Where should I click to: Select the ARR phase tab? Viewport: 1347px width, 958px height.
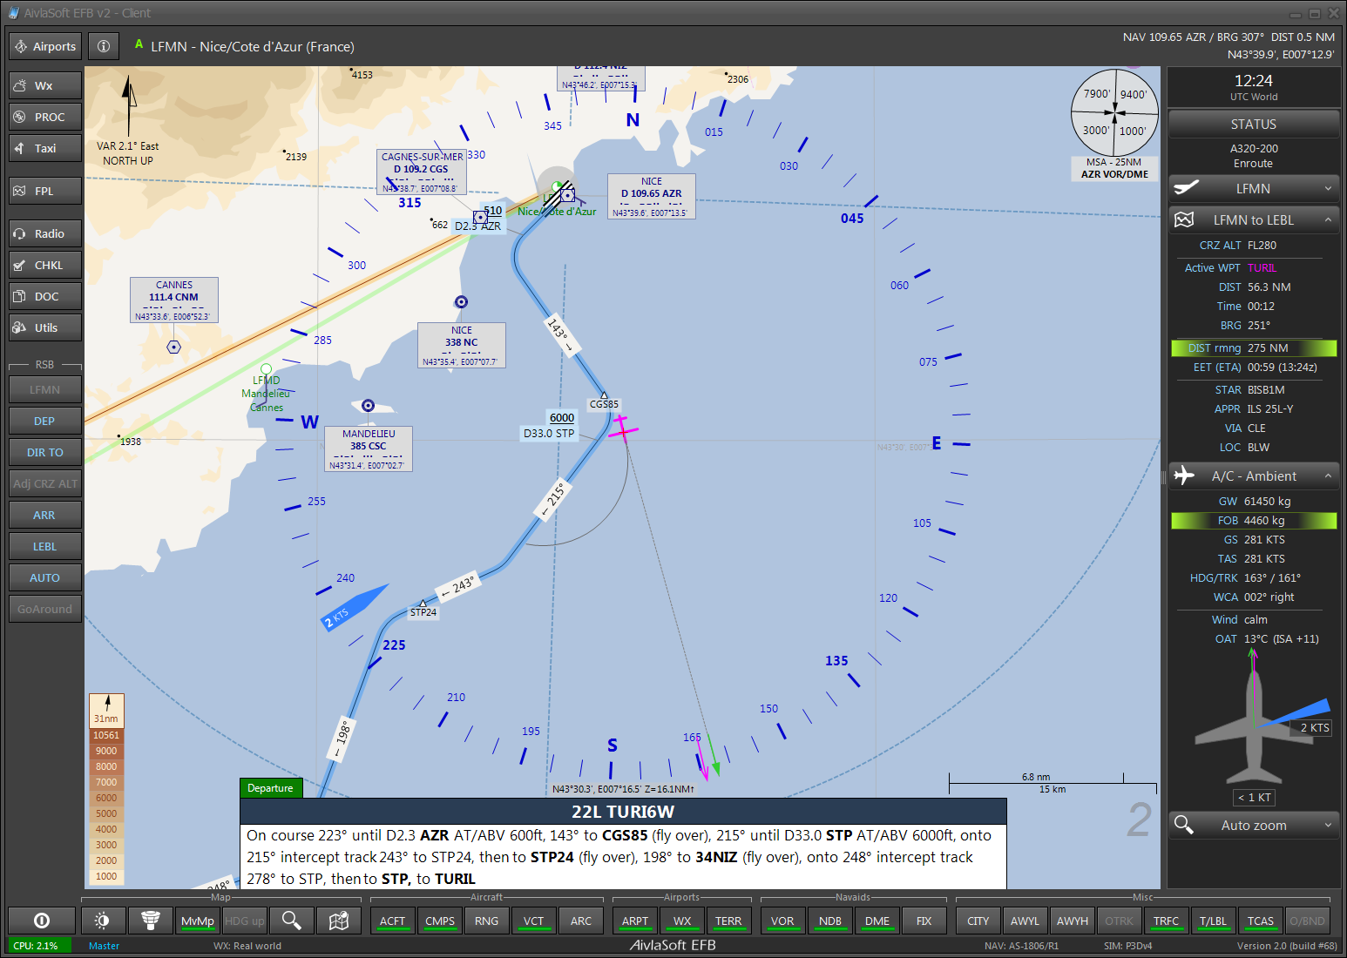pos(45,515)
